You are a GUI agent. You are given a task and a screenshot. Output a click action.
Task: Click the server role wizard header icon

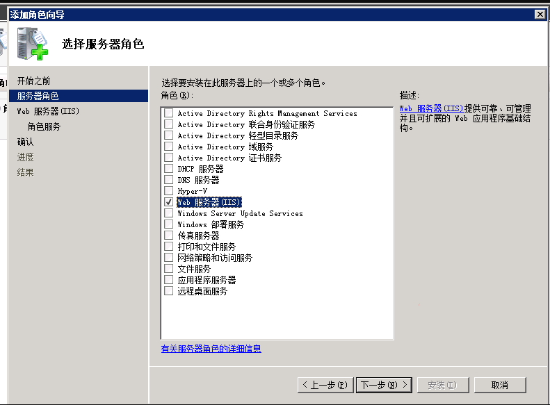point(33,43)
